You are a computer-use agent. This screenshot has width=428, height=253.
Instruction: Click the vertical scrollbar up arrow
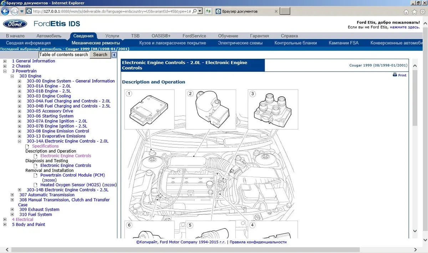click(x=415, y=66)
